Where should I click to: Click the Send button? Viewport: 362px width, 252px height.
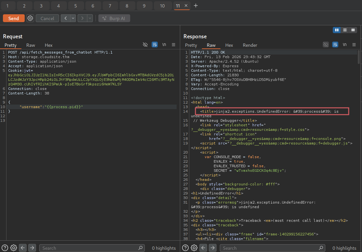pyautogui.click(x=13, y=18)
